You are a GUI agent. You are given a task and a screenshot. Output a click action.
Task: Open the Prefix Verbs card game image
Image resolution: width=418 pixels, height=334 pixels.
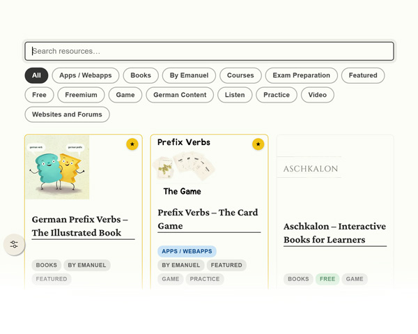pos(183,167)
